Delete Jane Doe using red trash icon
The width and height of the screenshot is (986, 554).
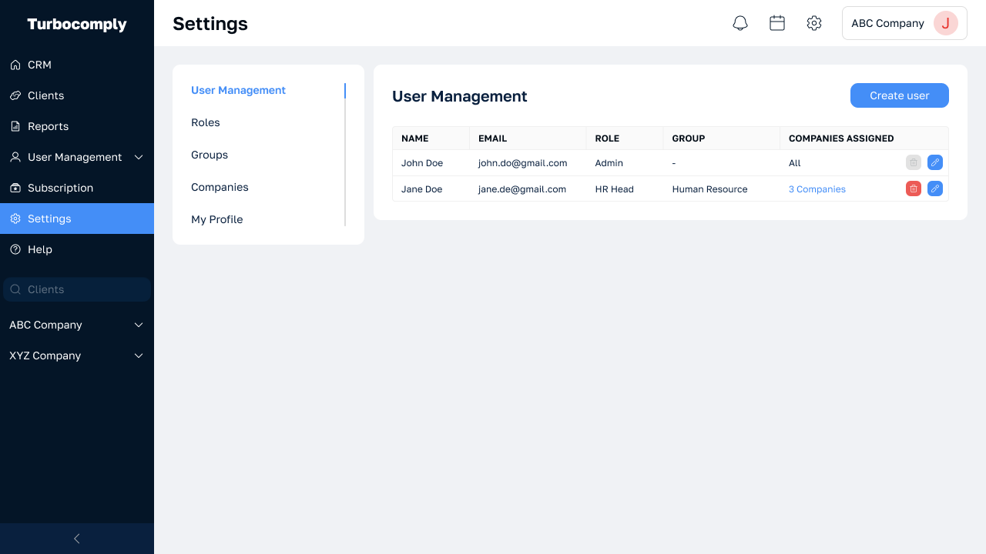[x=914, y=189]
